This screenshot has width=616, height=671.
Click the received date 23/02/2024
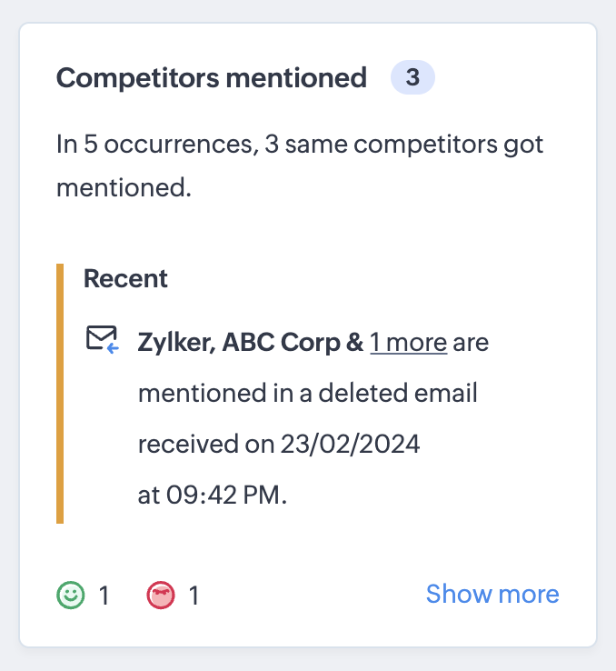365,445
